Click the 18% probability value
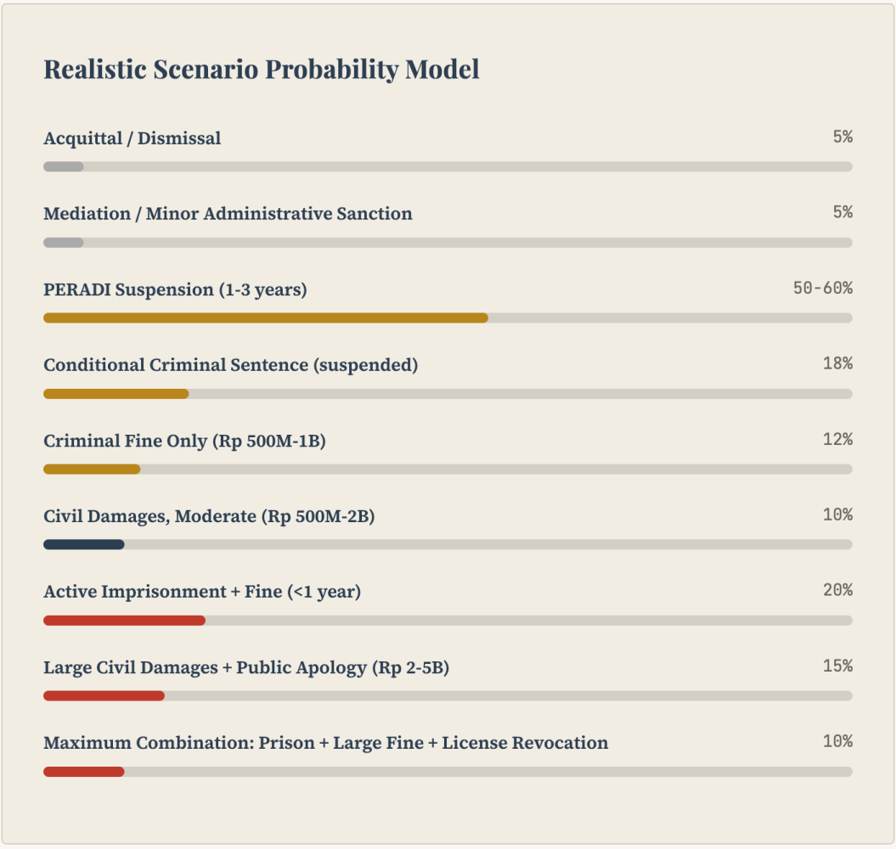This screenshot has height=849, width=896. [x=837, y=363]
